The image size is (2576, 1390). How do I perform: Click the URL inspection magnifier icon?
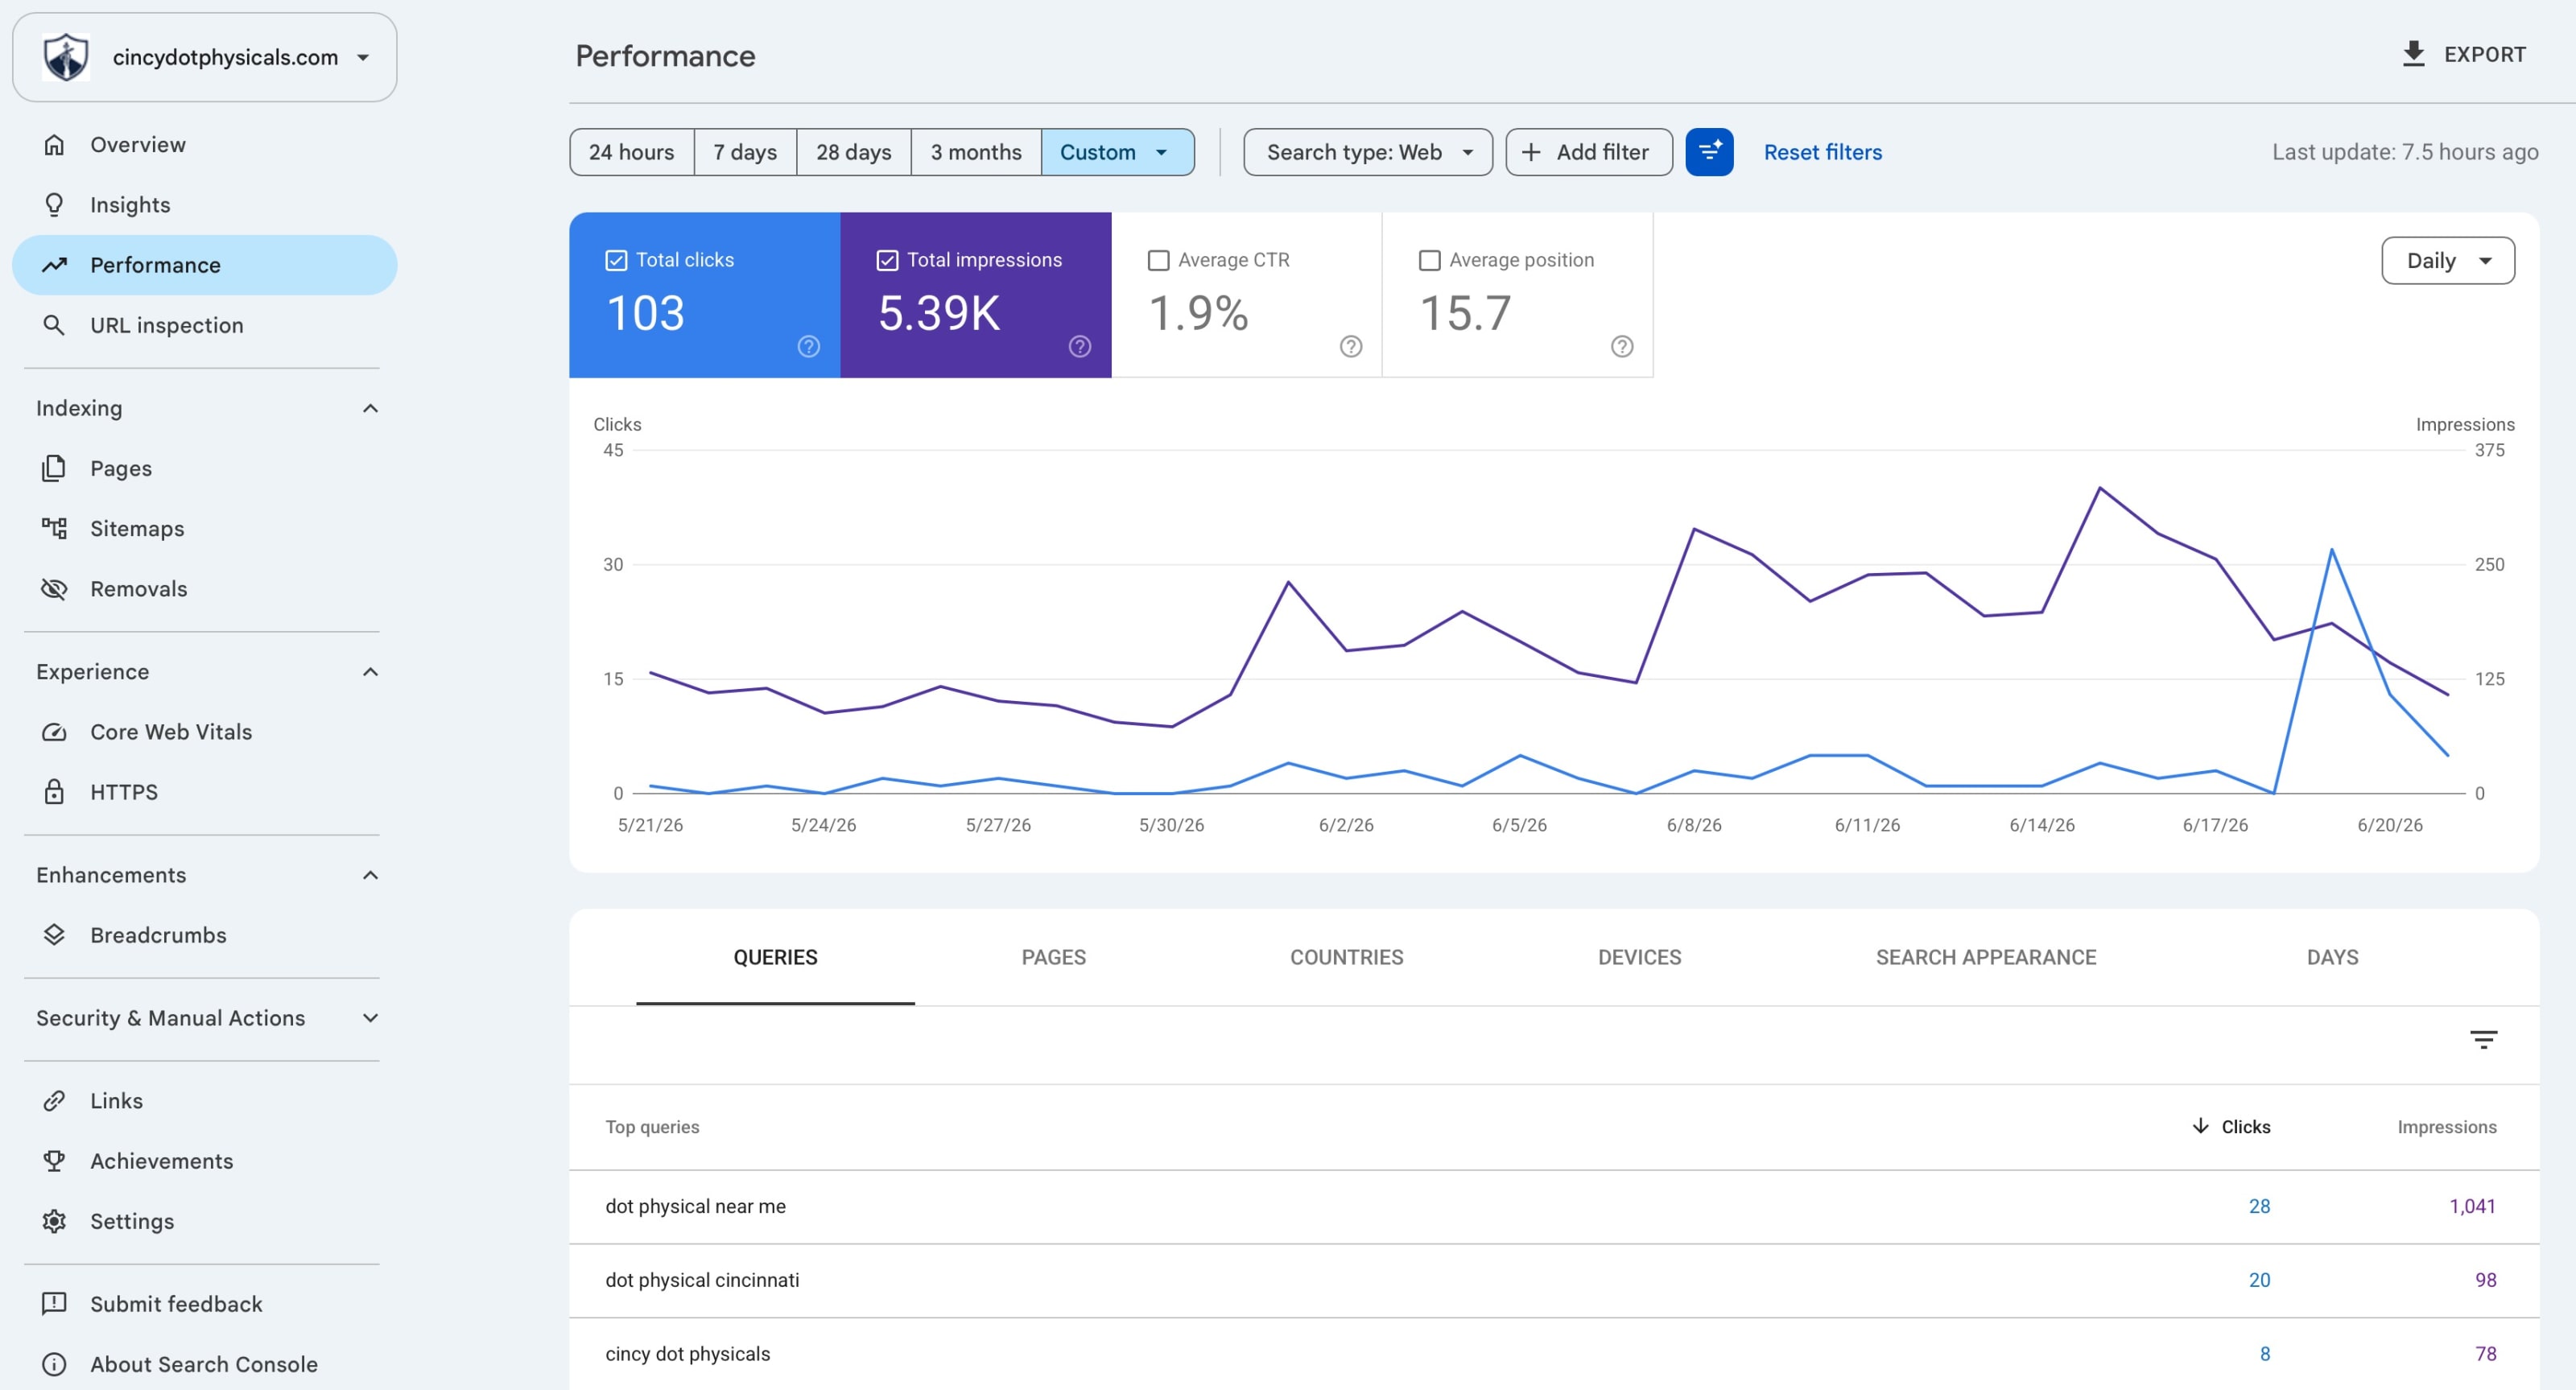[x=54, y=325]
